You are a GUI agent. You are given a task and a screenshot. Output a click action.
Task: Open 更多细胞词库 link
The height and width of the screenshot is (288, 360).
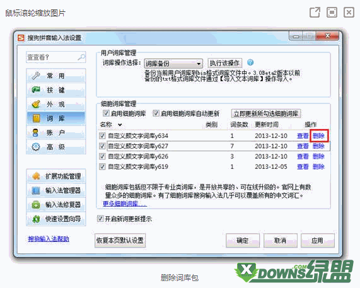(x=125, y=204)
